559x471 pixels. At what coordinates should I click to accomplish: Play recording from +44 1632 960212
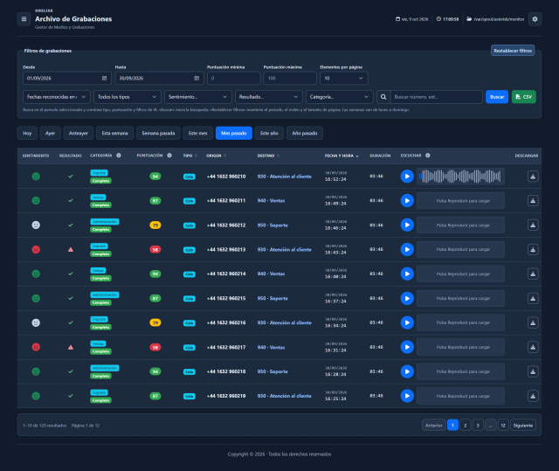(x=407, y=225)
